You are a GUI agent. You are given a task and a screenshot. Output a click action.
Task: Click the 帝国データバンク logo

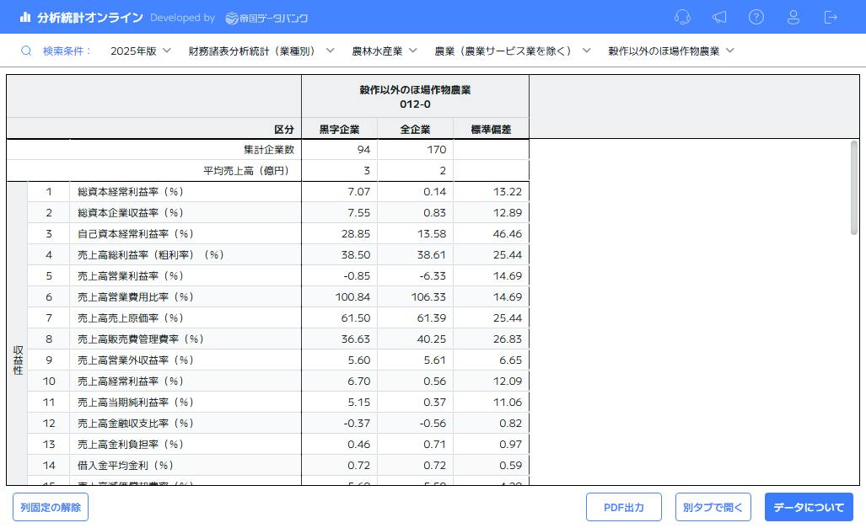click(266, 19)
